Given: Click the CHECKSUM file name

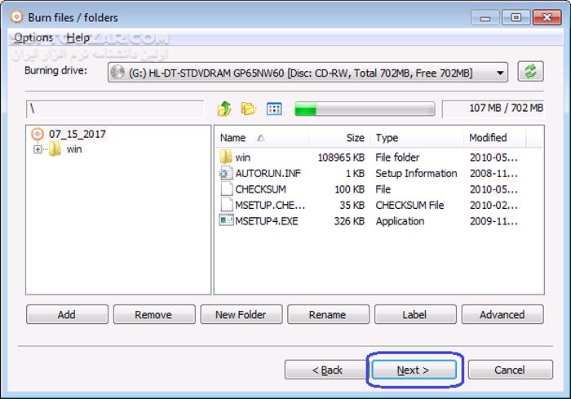Looking at the screenshot, I should pyautogui.click(x=260, y=189).
